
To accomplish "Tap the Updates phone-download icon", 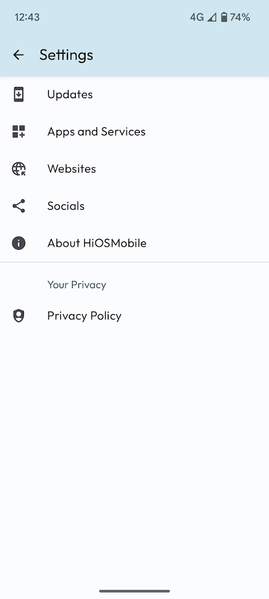I will tap(18, 94).
